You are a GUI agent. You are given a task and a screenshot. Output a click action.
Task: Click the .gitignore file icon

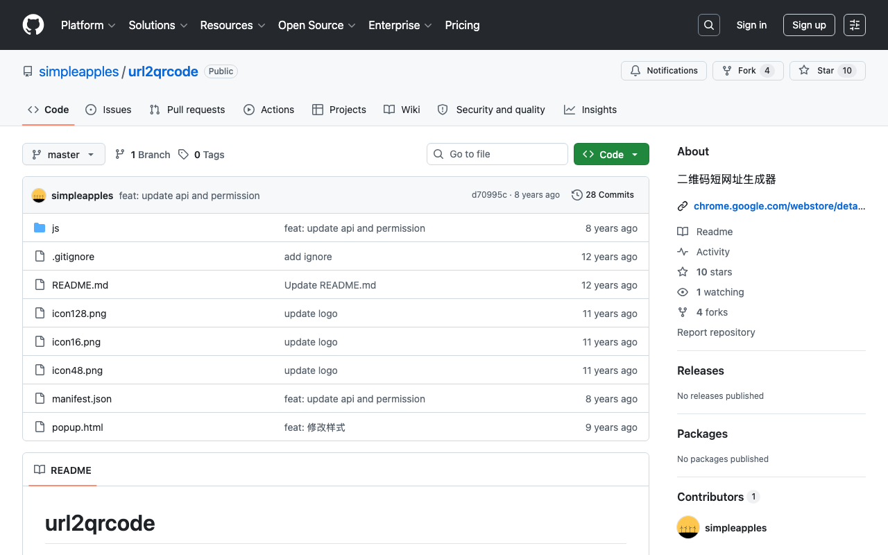tap(40, 257)
